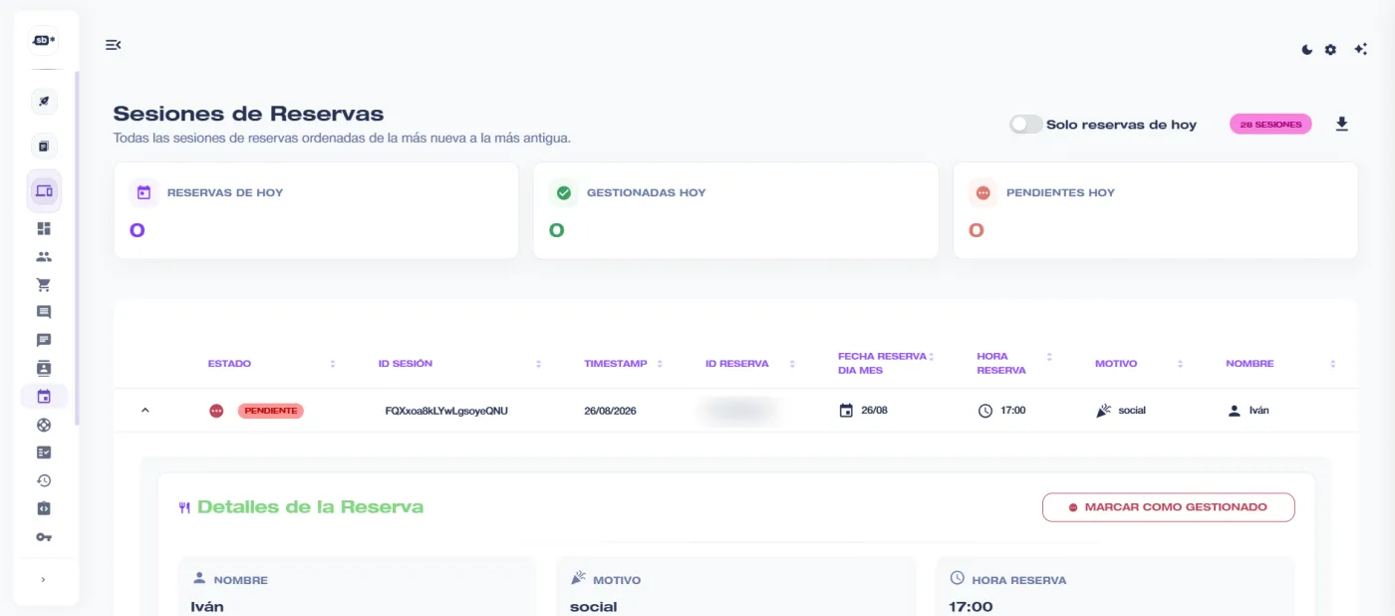This screenshot has height=616, width=1395.
Task: Click the sparkles icon in the top bar
Action: point(1360,49)
